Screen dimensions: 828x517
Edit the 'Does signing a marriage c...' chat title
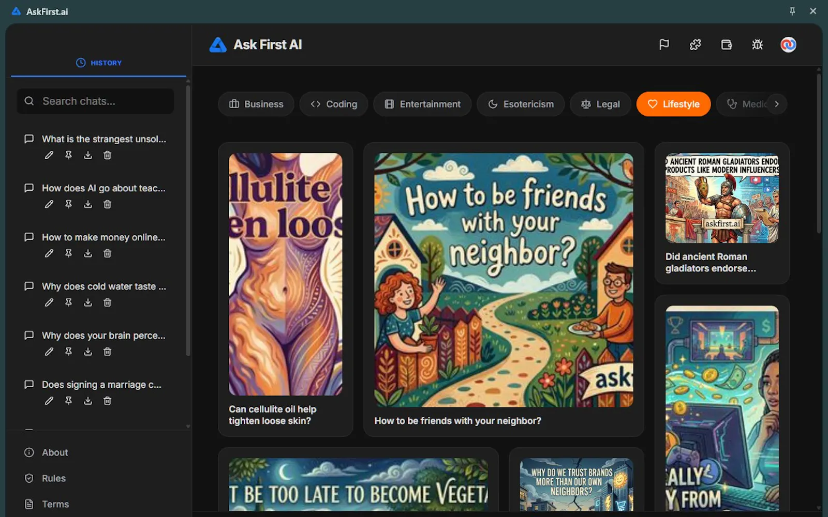[x=49, y=401]
